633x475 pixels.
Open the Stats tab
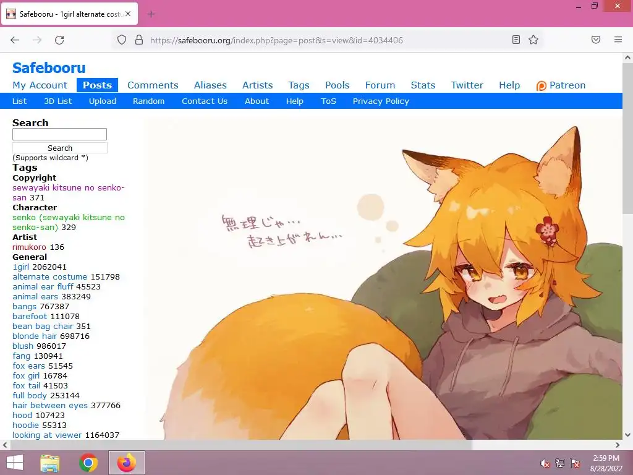coord(423,85)
